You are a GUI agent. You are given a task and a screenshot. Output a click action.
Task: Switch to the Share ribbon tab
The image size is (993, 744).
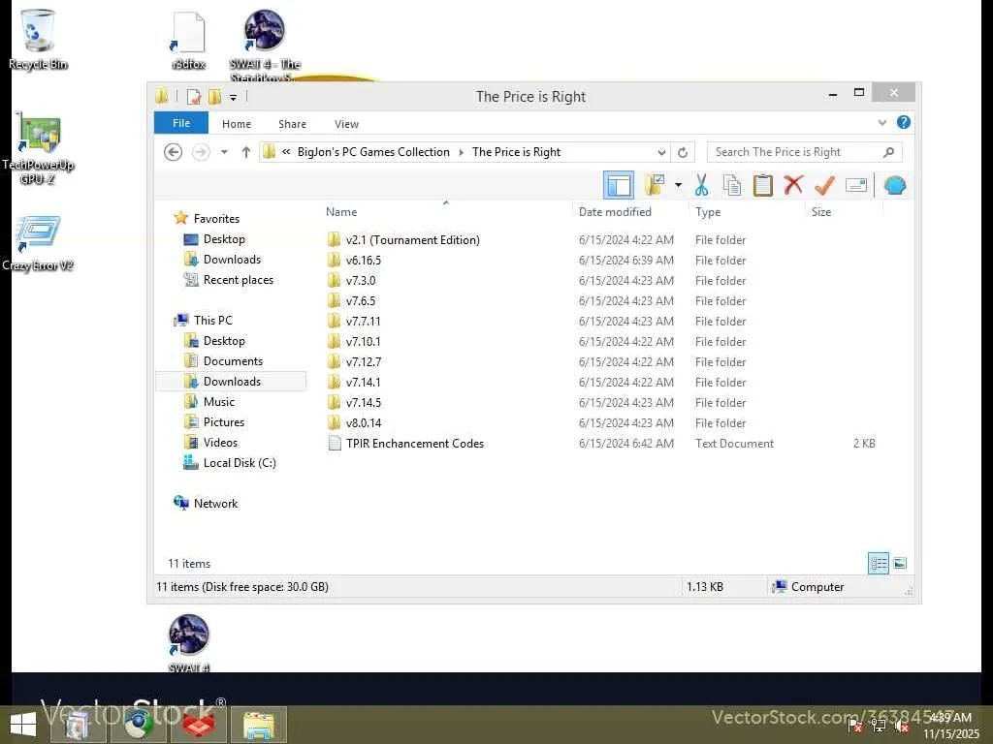coord(292,124)
